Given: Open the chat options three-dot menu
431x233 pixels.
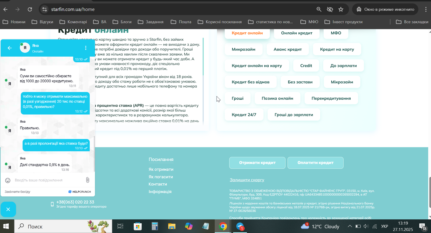Looking at the screenshot, I should coord(86,48).
